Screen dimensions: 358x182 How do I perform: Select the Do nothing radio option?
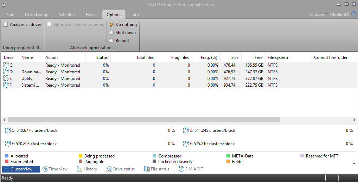pyautogui.click(x=111, y=25)
